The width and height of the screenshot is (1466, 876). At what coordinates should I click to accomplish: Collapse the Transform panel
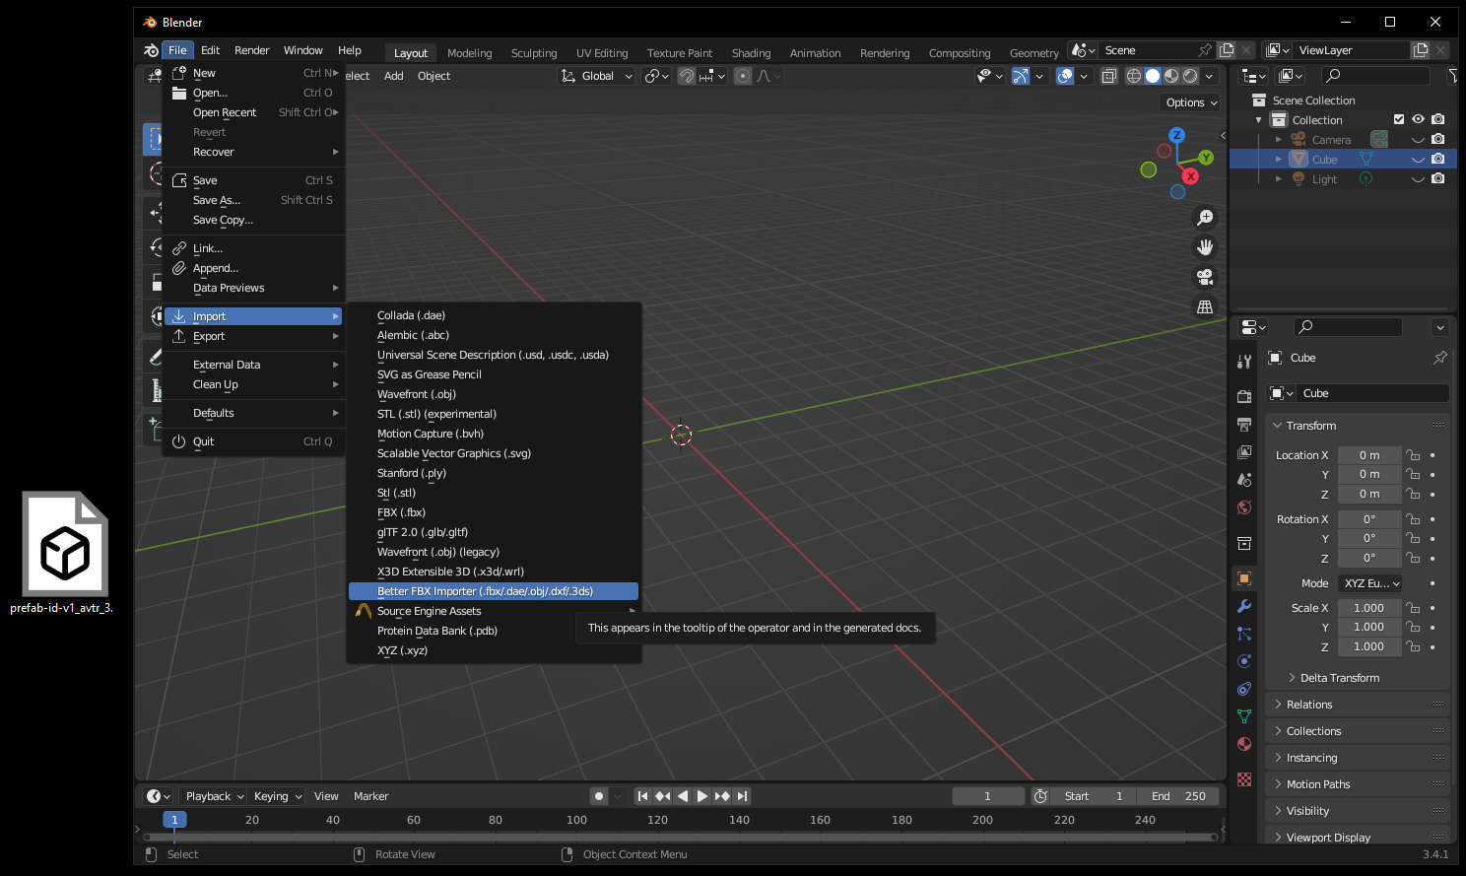click(1360, 426)
